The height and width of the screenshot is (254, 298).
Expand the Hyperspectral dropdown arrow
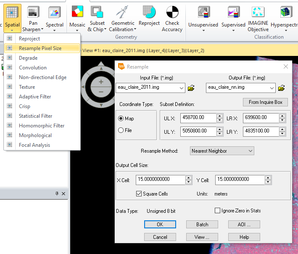point(286,30)
